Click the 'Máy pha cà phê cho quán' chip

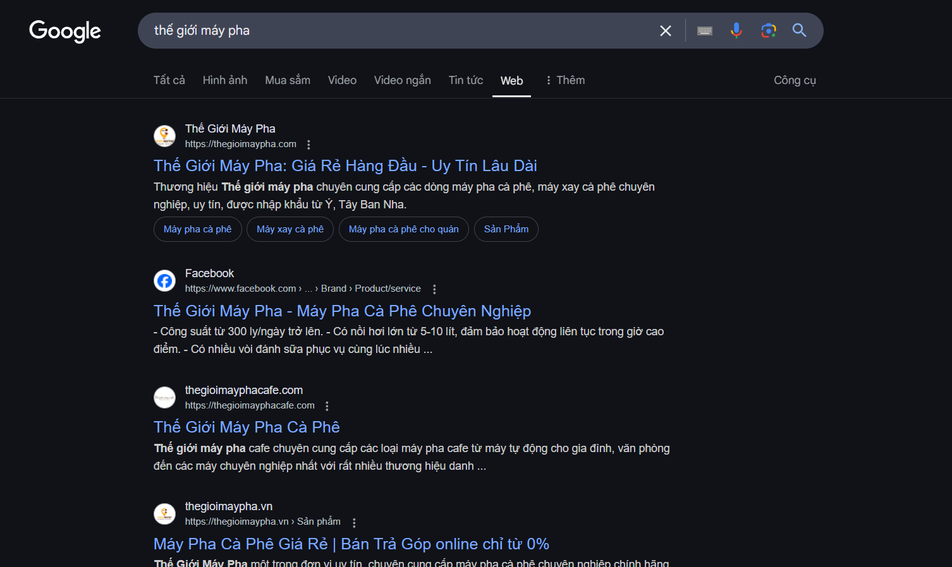tap(404, 229)
